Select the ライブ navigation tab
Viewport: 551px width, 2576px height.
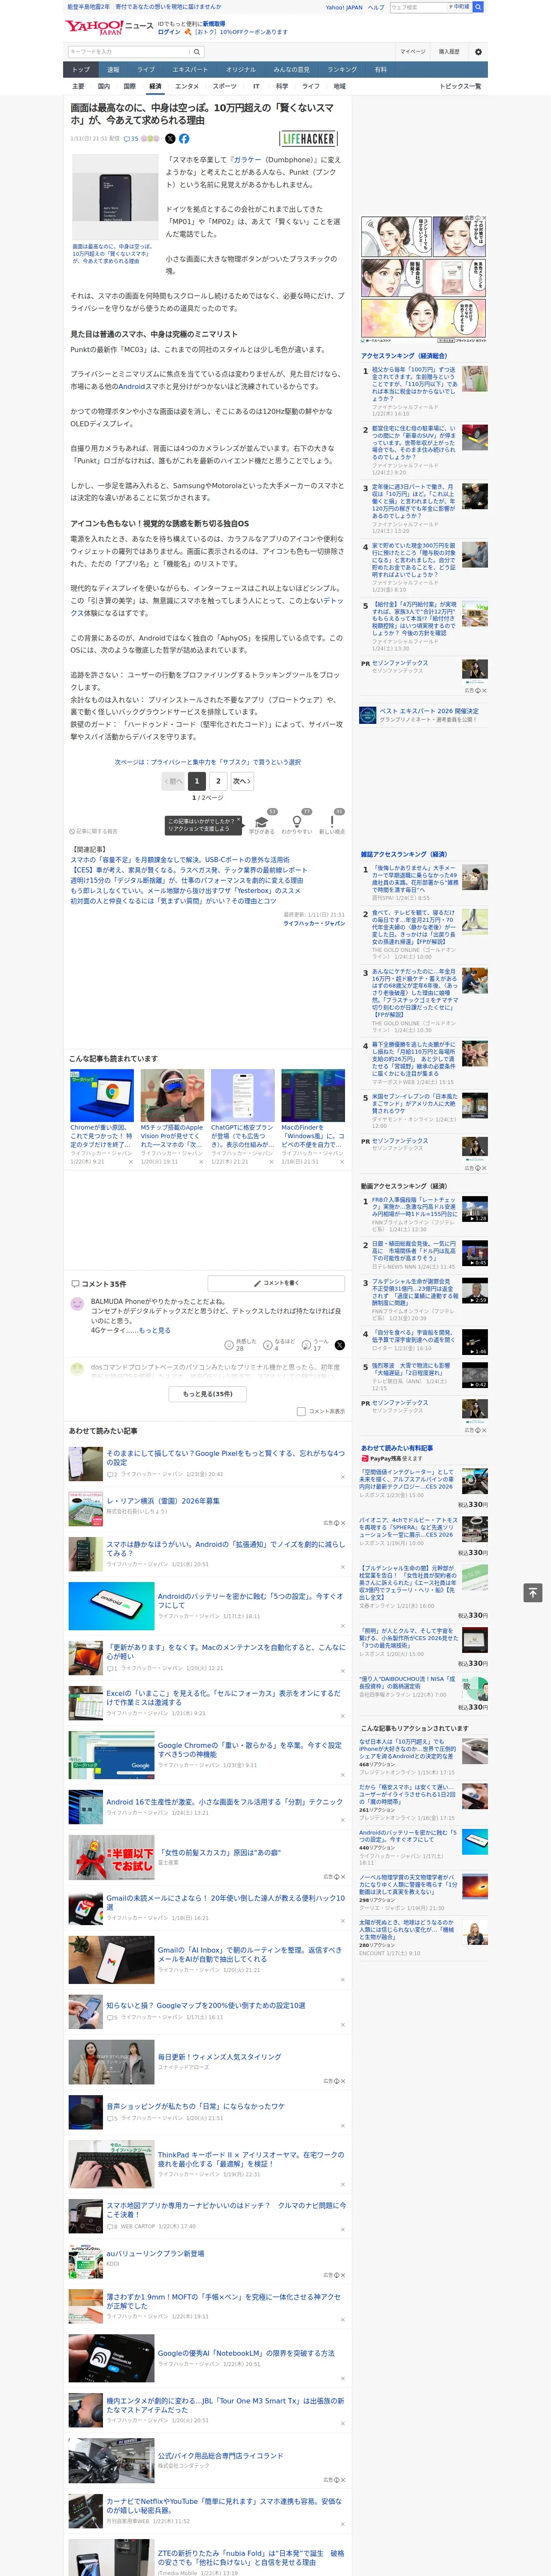(x=146, y=70)
